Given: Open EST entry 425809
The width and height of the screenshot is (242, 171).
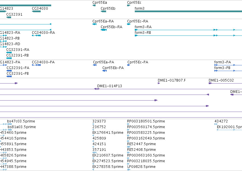Looking at the screenshot, I should [99, 138].
